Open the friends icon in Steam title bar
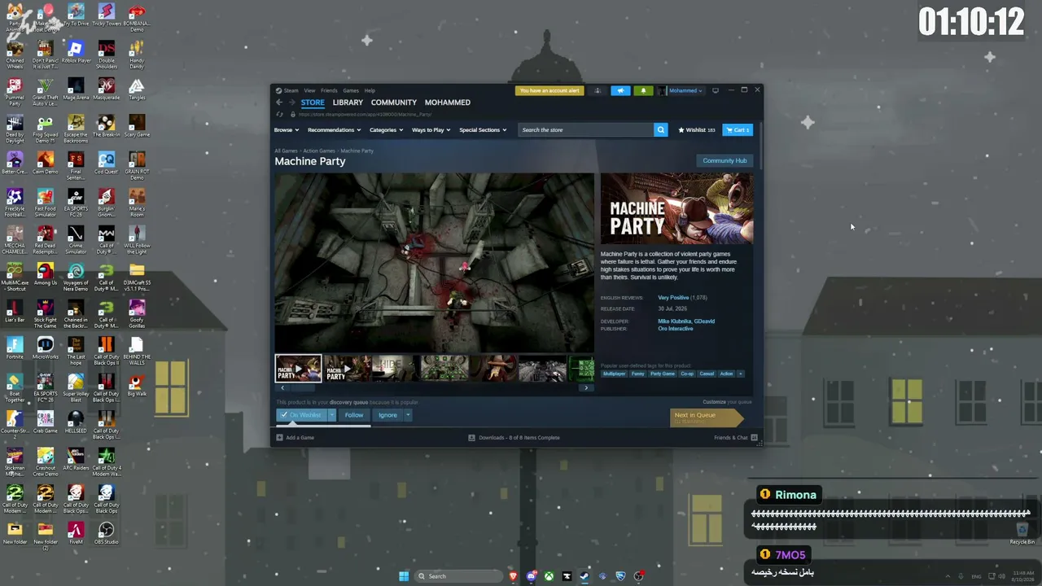This screenshot has height=586, width=1042. pyautogui.click(x=598, y=90)
